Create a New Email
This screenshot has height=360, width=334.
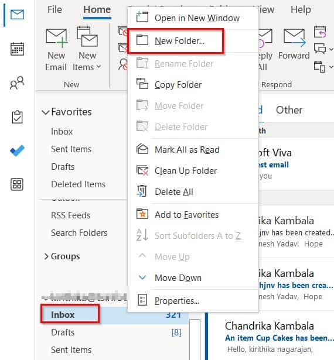point(56,50)
